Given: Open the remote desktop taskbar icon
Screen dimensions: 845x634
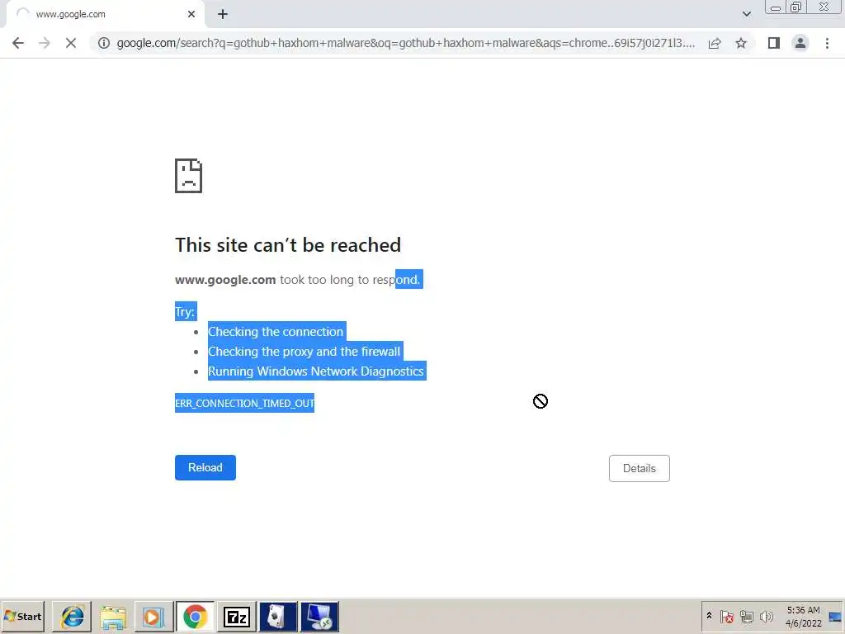Looking at the screenshot, I should pos(319,616).
